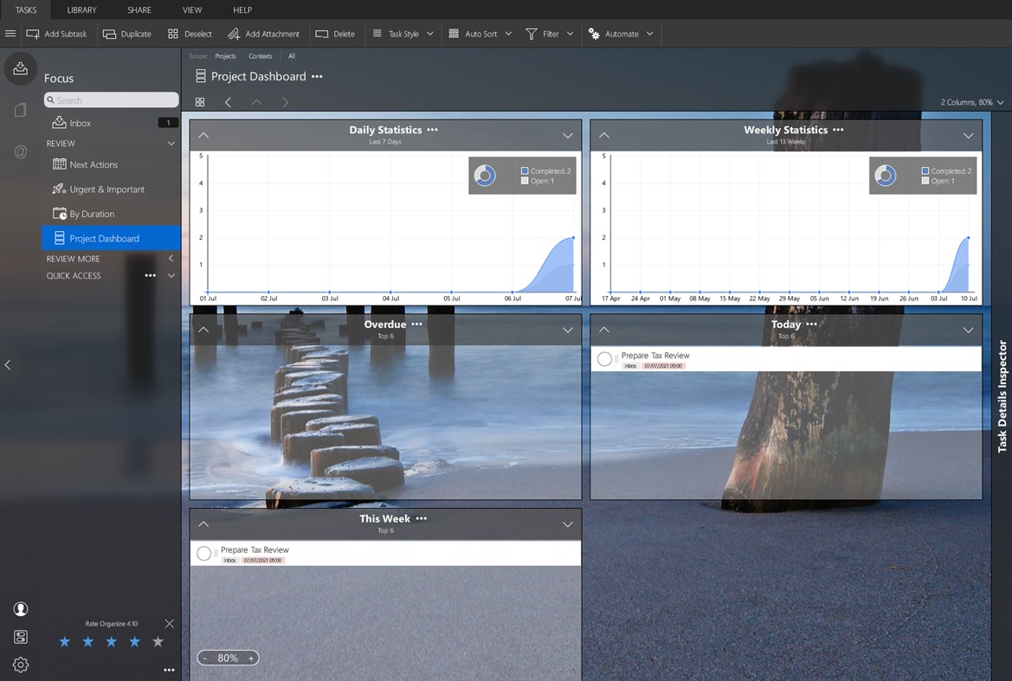Viewport: 1012px width, 681px height.
Task: Click the Deselect toolbar button
Action: (x=190, y=34)
